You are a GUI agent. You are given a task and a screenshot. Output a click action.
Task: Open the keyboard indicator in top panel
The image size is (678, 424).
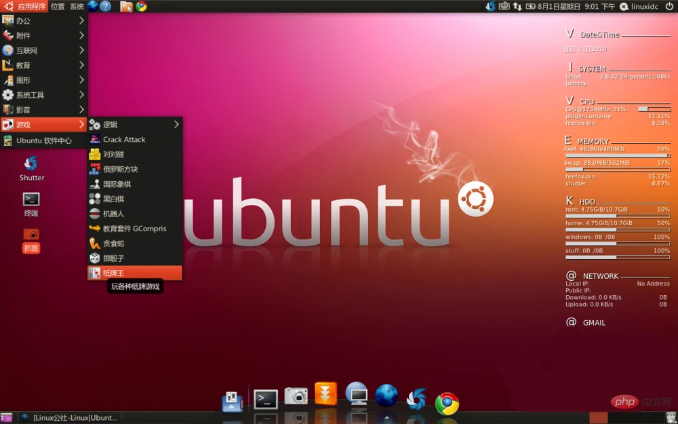504,6
